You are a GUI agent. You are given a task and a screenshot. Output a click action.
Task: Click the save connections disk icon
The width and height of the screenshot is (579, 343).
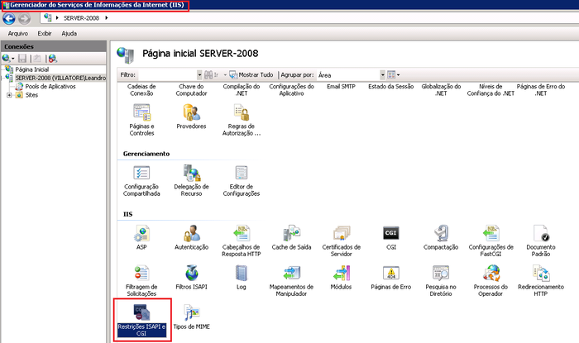click(x=22, y=59)
